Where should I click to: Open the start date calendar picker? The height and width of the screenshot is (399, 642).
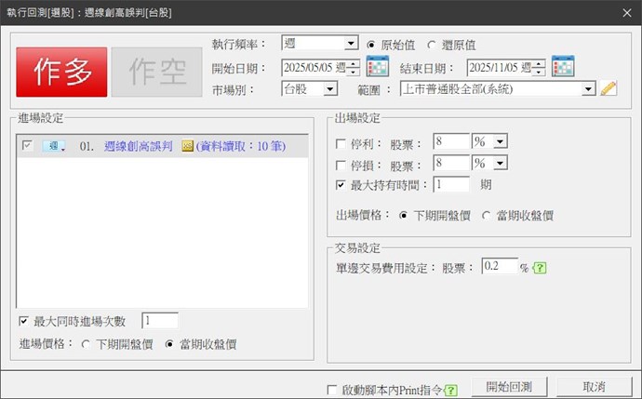[377, 66]
